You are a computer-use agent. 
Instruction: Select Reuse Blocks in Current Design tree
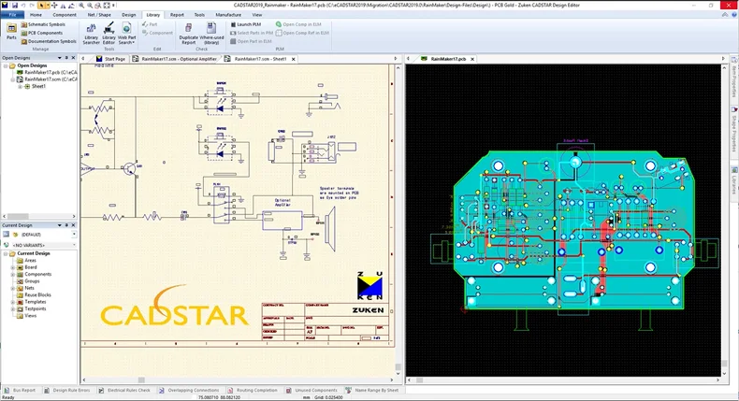click(x=37, y=295)
